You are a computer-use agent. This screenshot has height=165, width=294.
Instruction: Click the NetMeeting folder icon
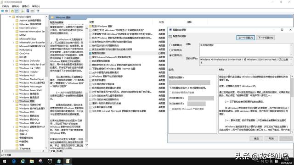(17, 50)
